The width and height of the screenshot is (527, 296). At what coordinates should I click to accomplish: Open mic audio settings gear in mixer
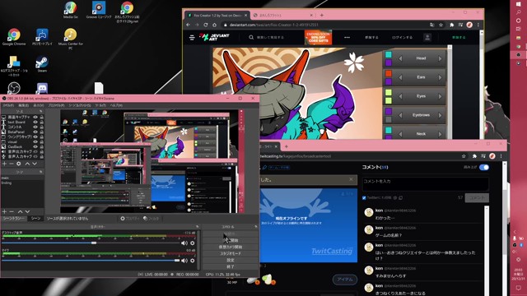pyautogui.click(x=193, y=261)
